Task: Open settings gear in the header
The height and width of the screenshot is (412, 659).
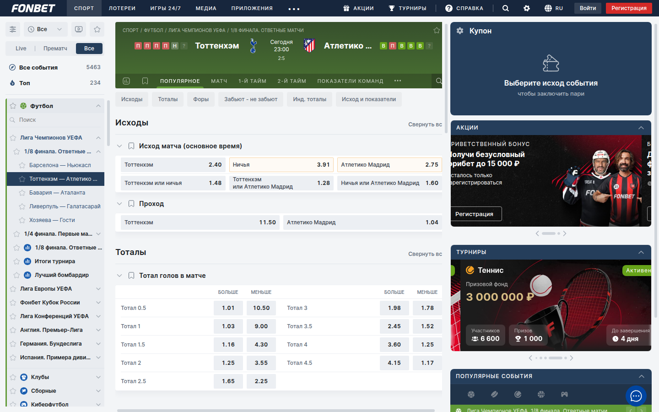Action: pos(527,8)
